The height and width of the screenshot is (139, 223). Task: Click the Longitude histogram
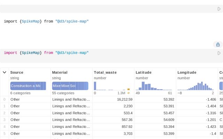[x=195, y=86]
